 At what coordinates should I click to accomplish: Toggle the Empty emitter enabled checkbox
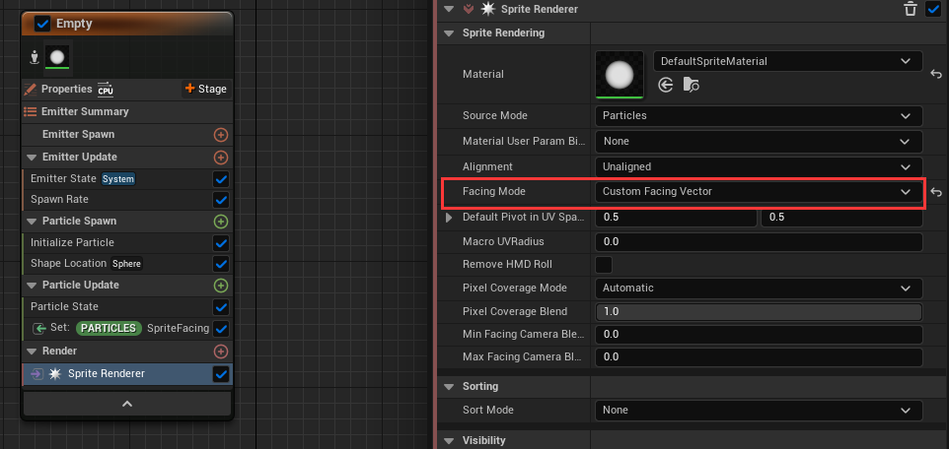coord(42,24)
